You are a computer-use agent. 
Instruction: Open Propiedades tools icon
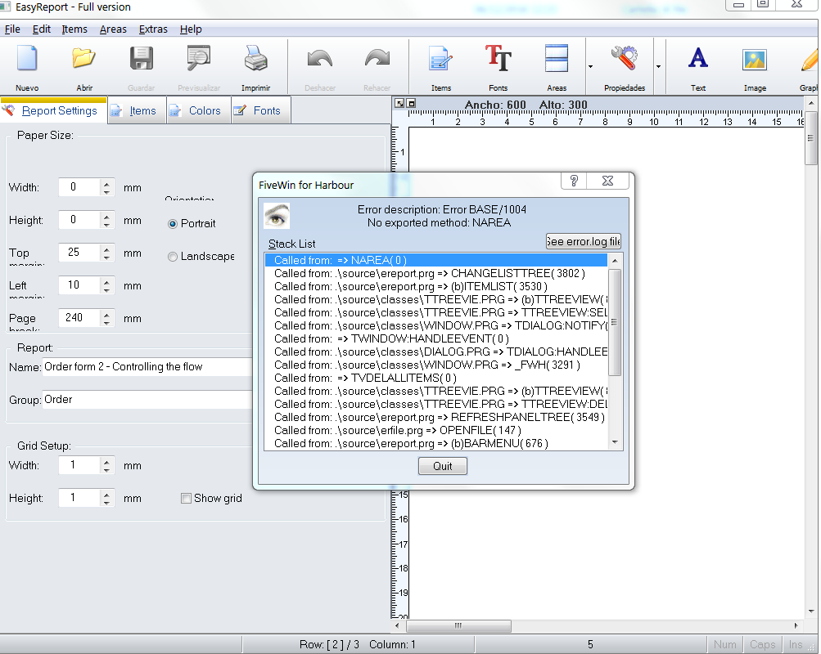pos(624,58)
